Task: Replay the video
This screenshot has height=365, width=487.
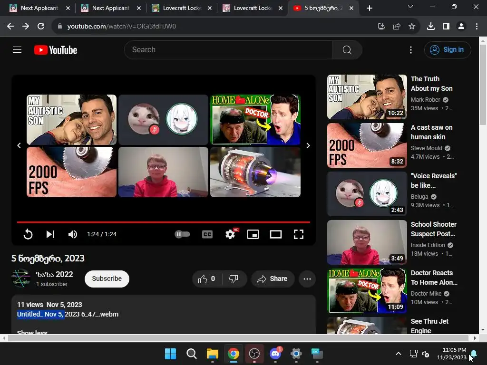Action: coord(28,234)
